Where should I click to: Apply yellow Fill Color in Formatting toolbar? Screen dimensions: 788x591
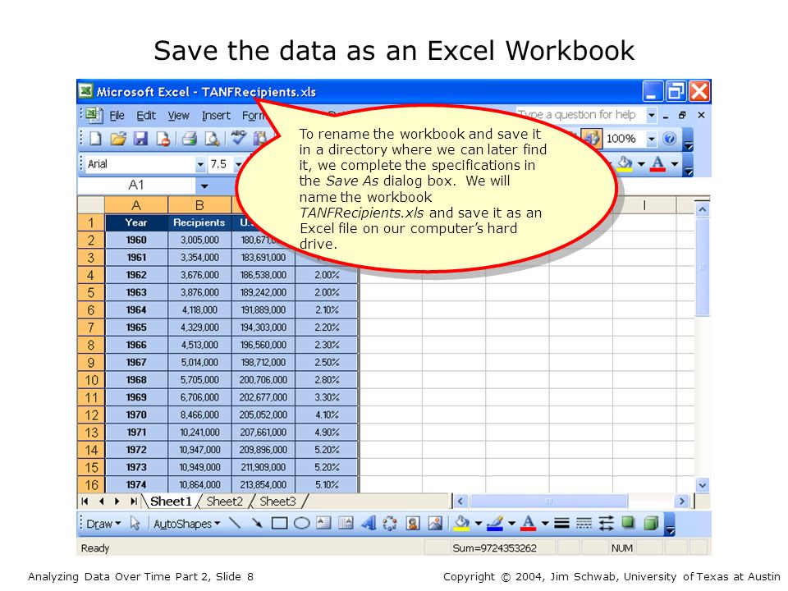click(x=625, y=164)
